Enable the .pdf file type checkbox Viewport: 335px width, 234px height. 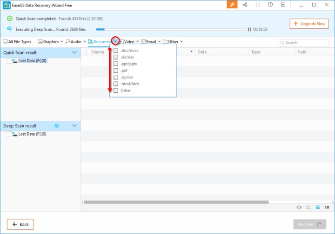pyautogui.click(x=116, y=70)
